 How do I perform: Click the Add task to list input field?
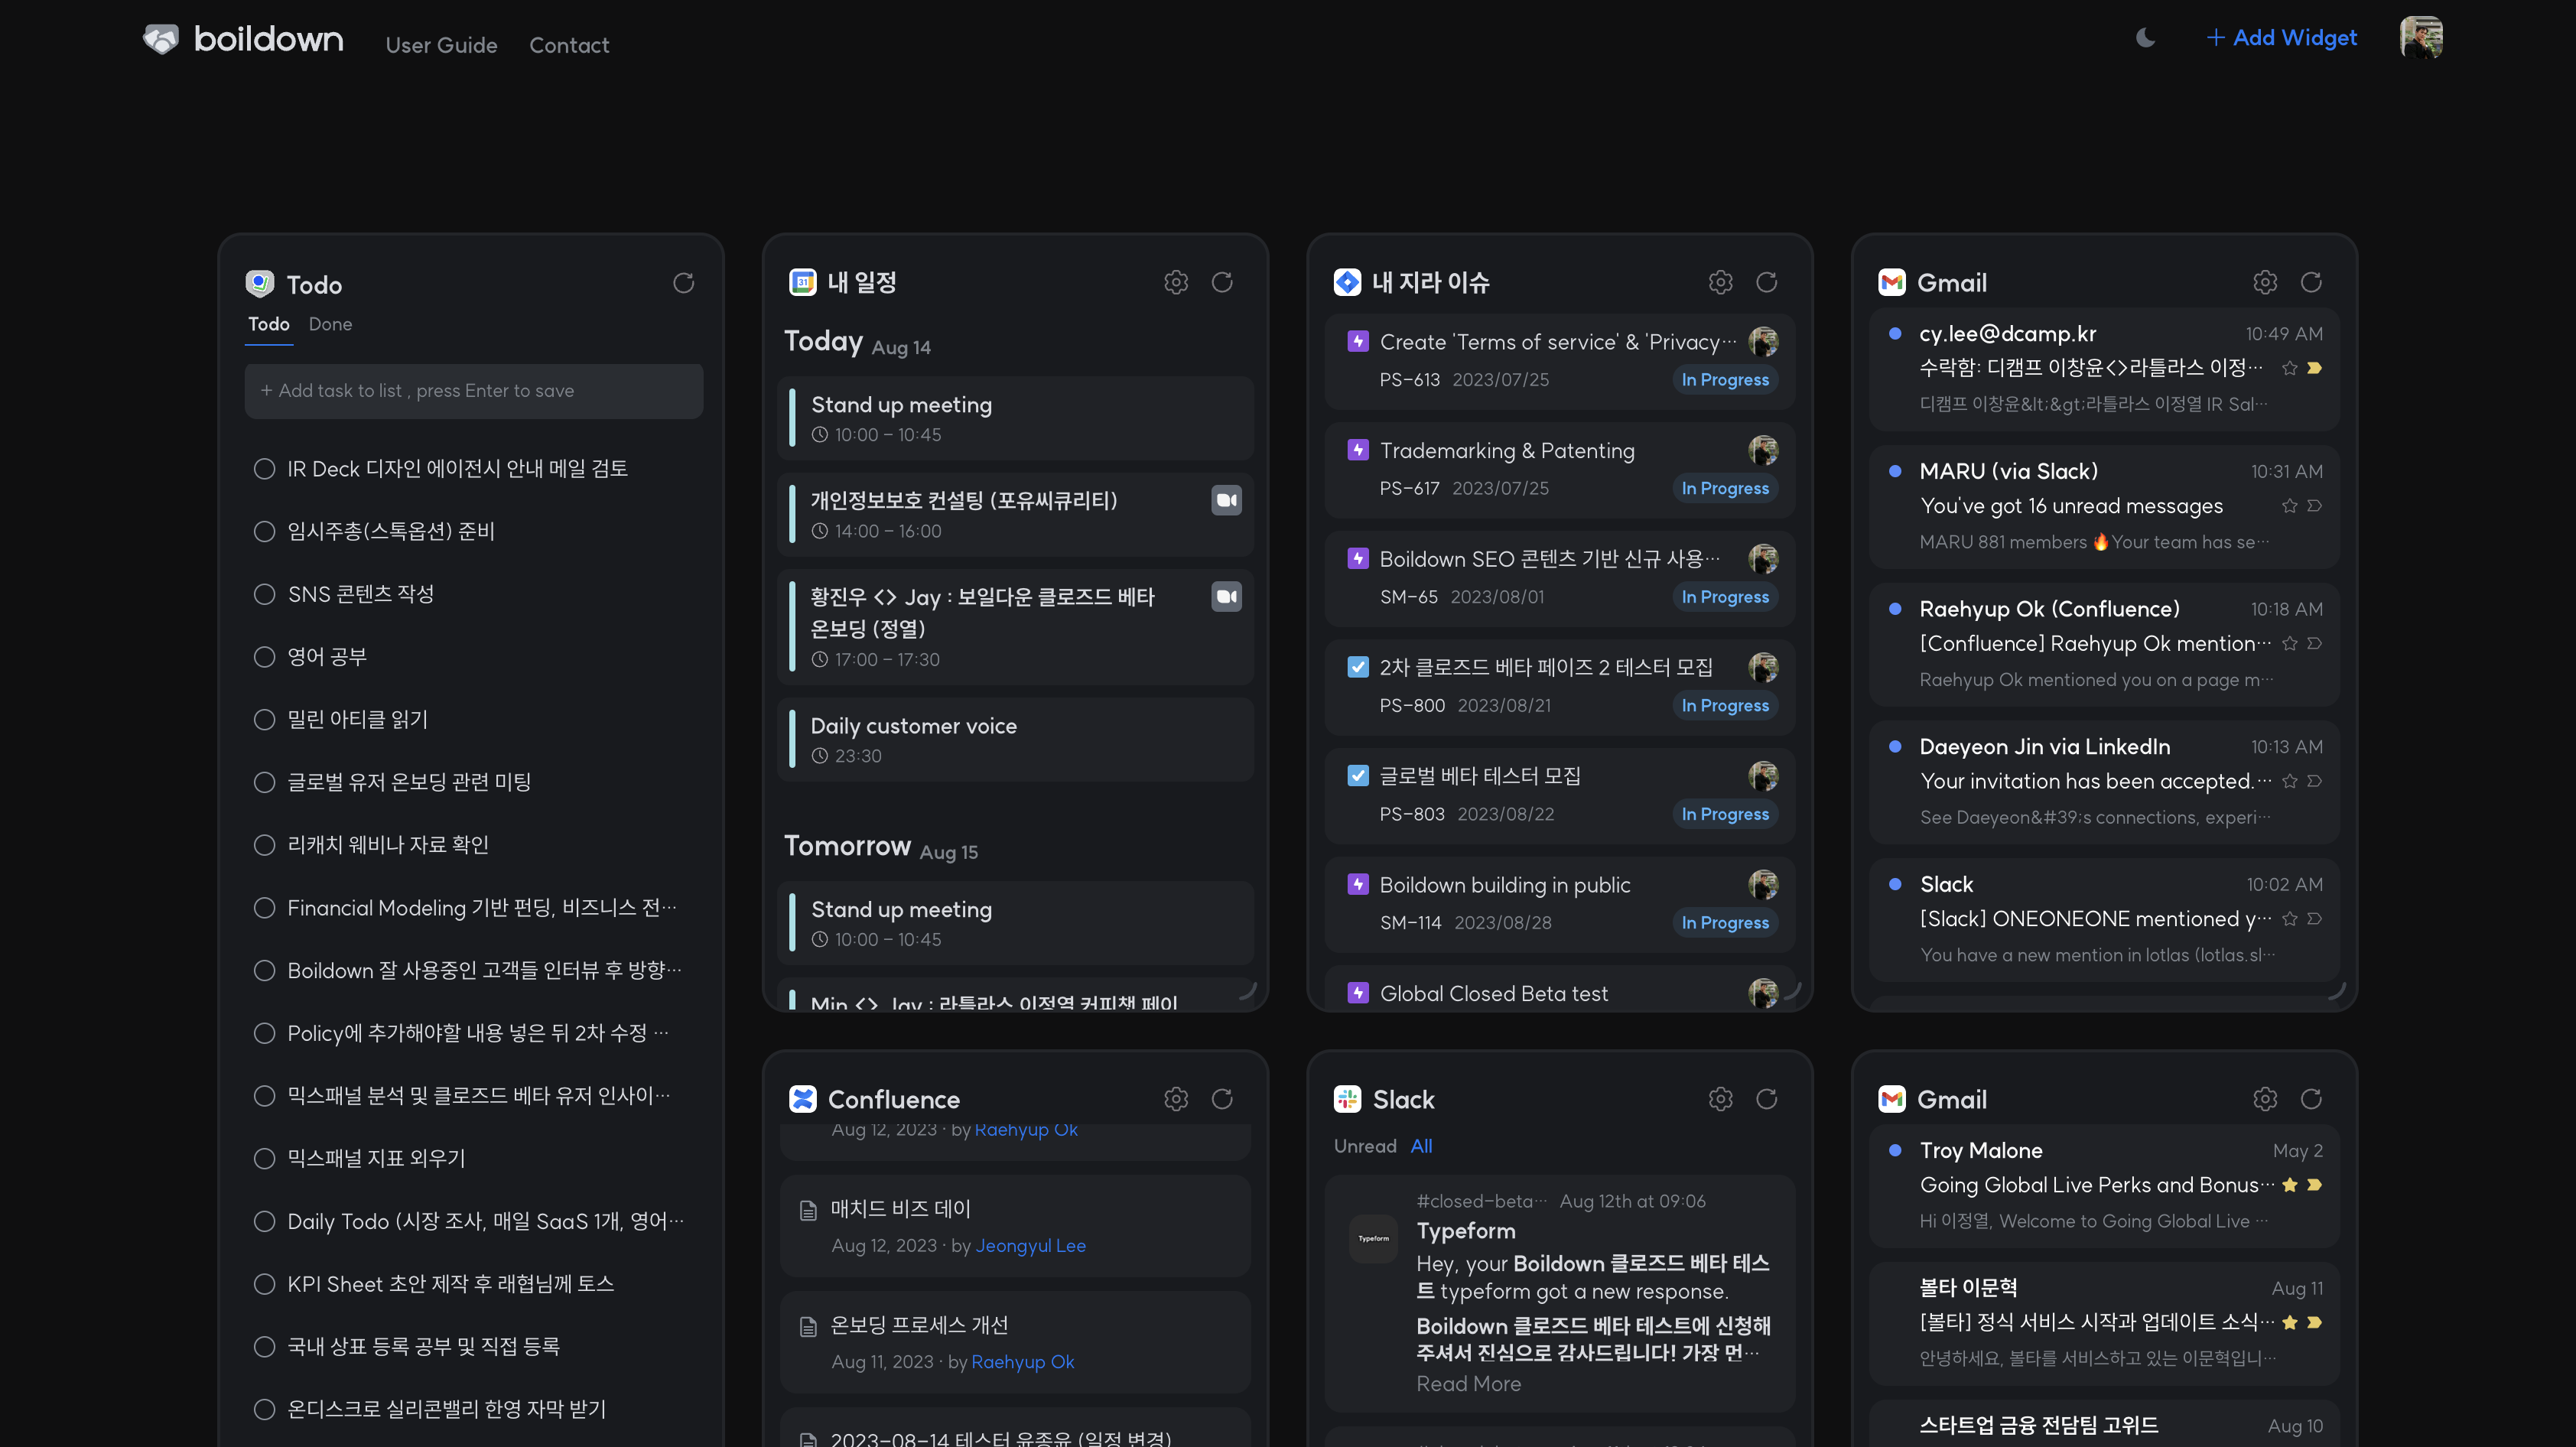click(474, 391)
